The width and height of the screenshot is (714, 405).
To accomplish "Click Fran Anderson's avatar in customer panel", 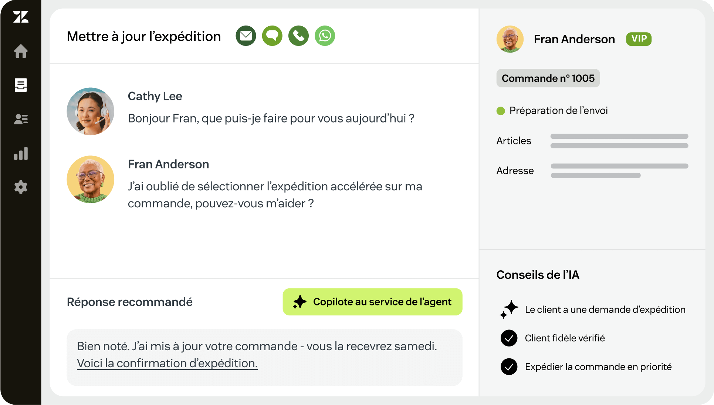I will 510,39.
